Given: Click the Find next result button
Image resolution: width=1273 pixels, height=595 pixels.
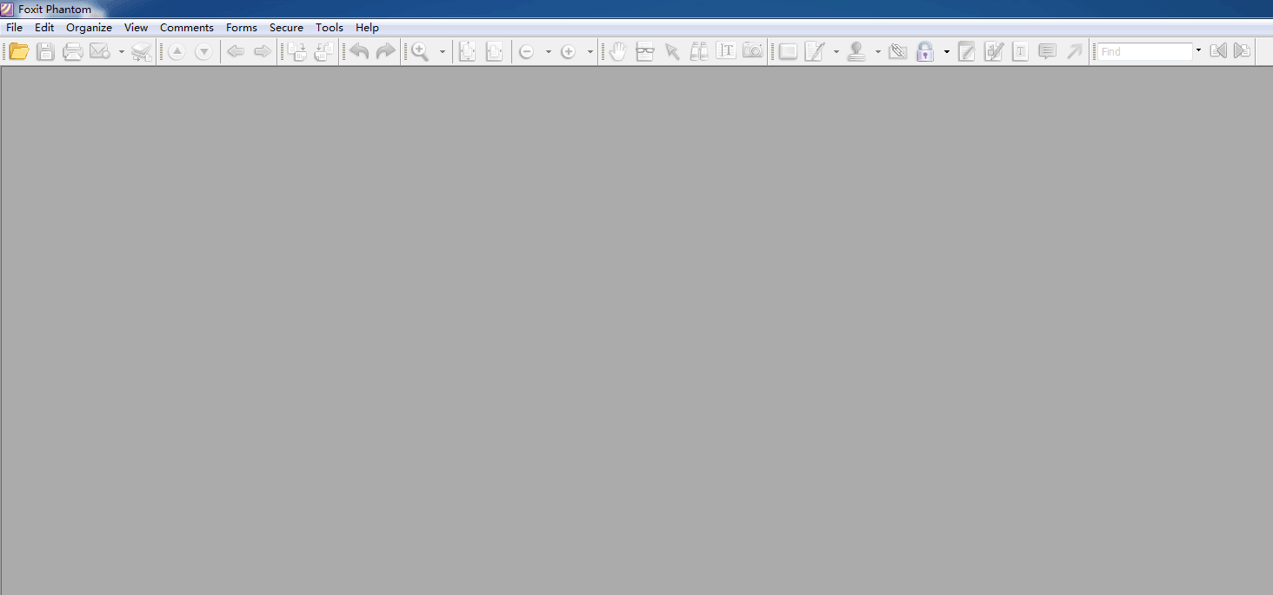Looking at the screenshot, I should [1243, 51].
